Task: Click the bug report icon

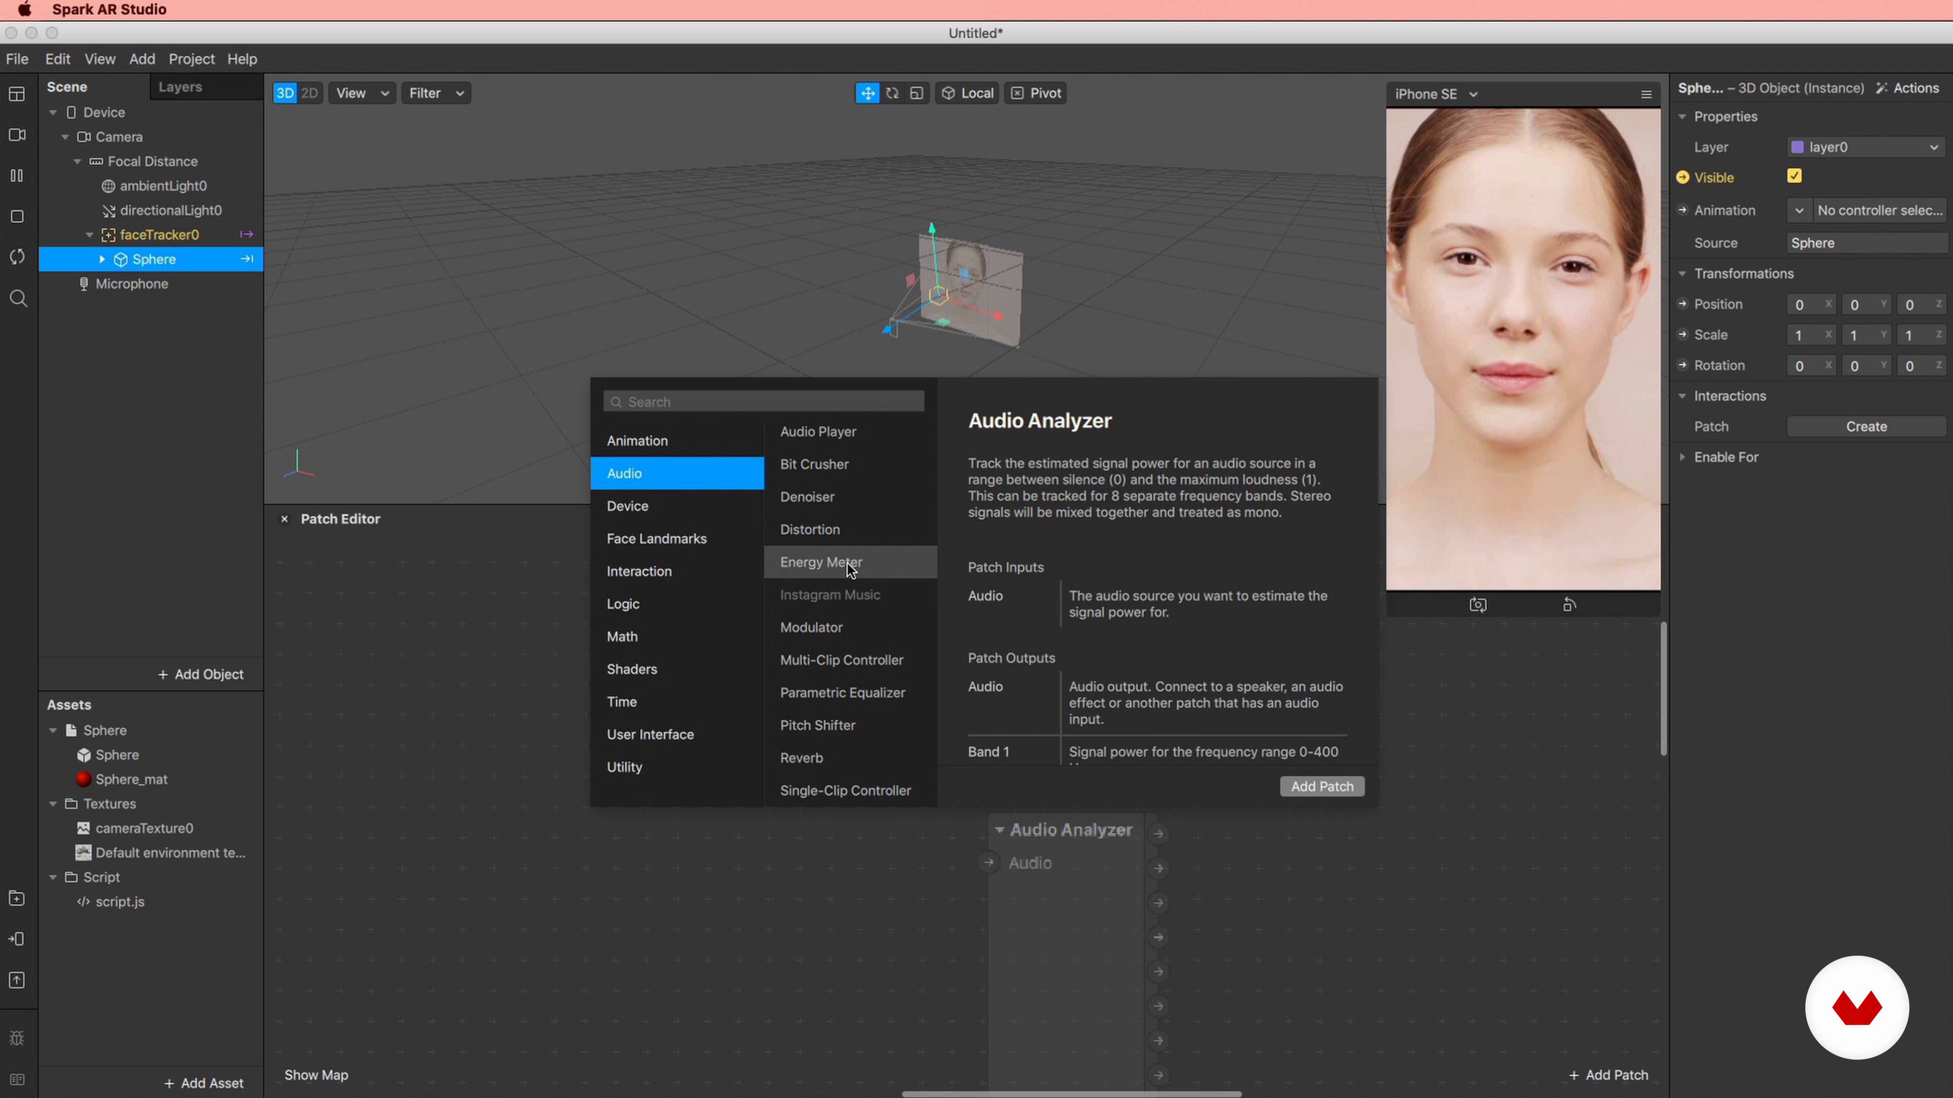Action: (x=17, y=1039)
